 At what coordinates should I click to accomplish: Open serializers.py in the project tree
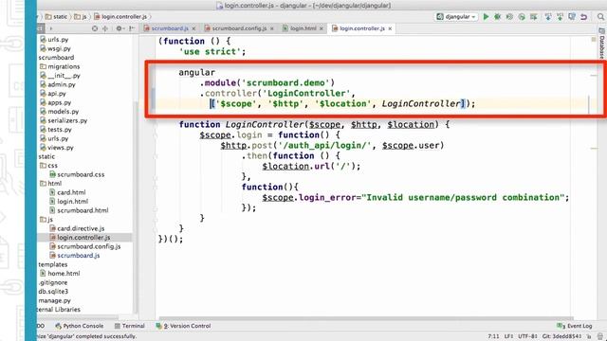pos(64,120)
